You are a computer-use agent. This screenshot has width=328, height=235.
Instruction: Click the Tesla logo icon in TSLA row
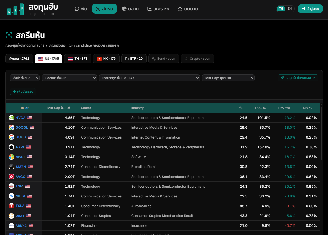[11, 206]
